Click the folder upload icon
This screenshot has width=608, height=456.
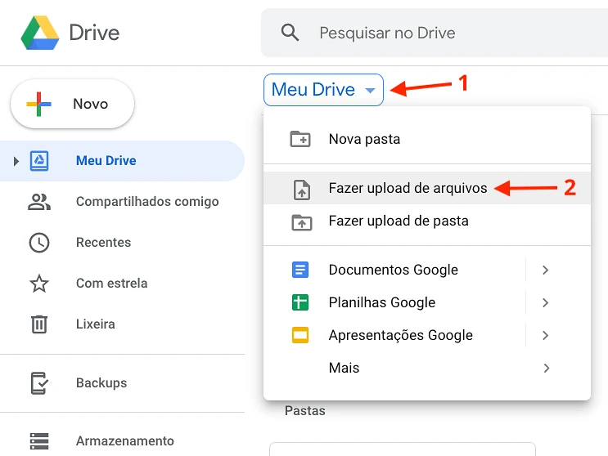[302, 222]
